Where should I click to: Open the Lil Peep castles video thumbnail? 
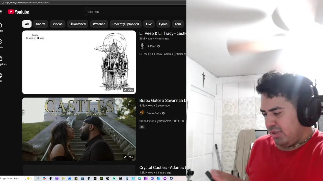pyautogui.click(x=79, y=62)
